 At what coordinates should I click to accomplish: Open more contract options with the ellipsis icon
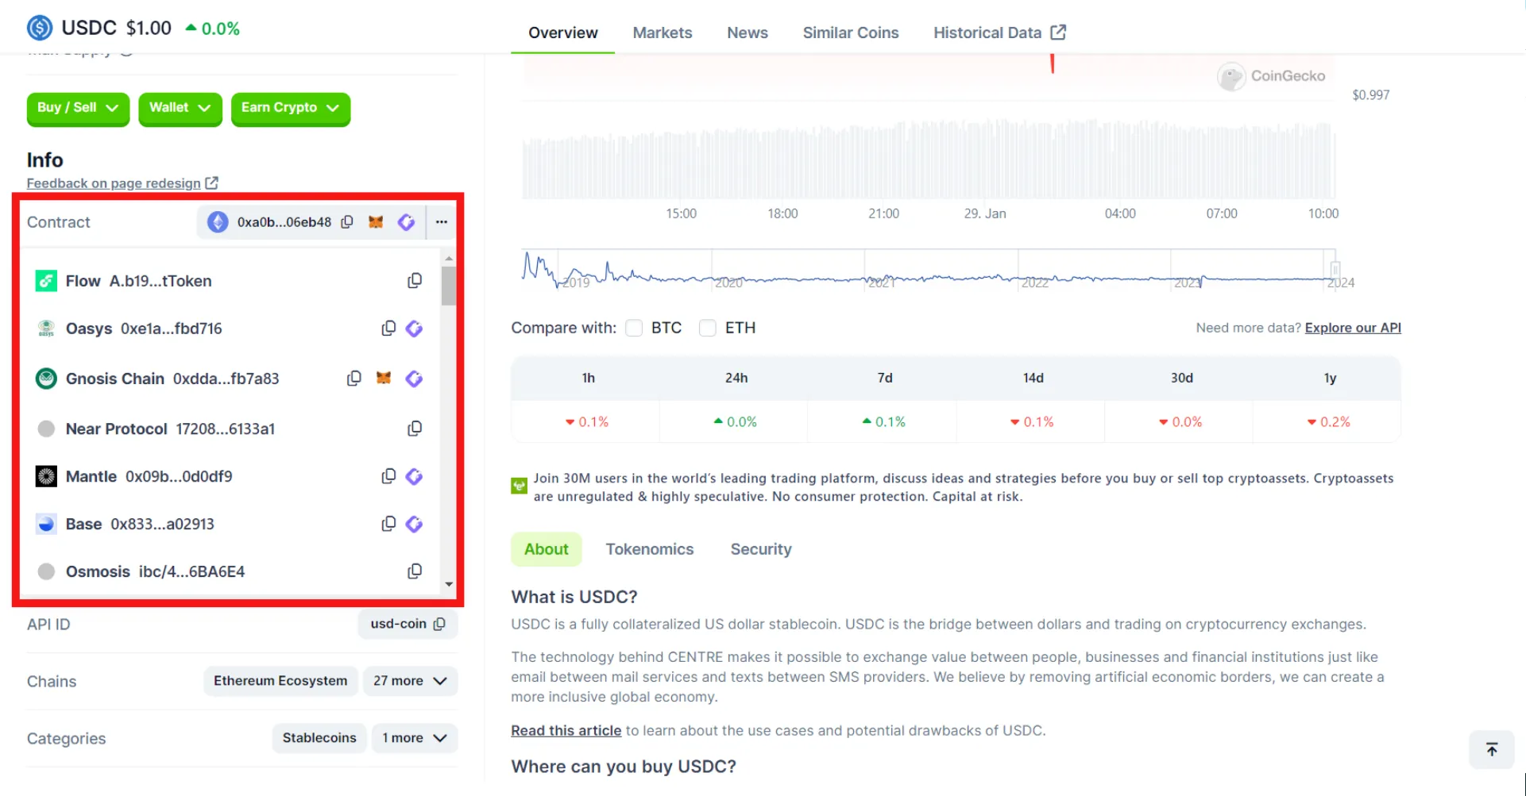442,223
